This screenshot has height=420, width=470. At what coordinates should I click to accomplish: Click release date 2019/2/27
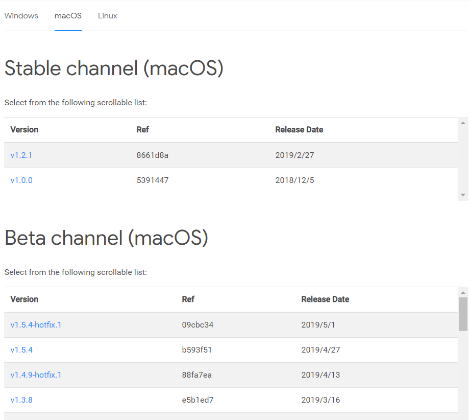pyautogui.click(x=294, y=155)
